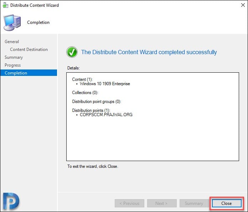Click the 'Distribution point groups (0):' line
248x212 pixels.
coord(97,102)
